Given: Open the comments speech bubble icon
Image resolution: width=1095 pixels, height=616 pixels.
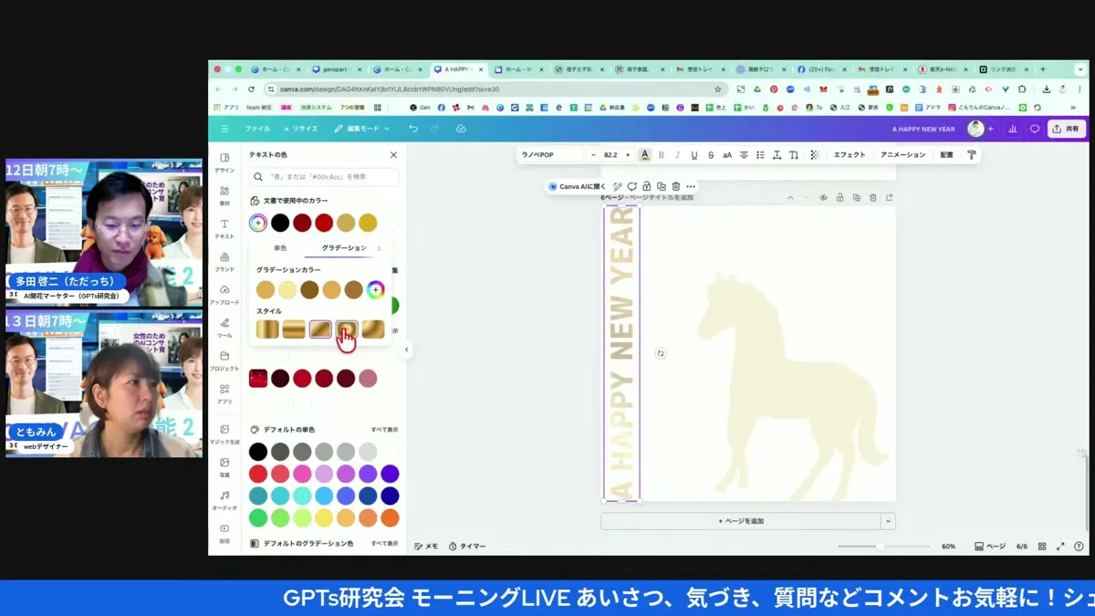Looking at the screenshot, I should (1035, 129).
